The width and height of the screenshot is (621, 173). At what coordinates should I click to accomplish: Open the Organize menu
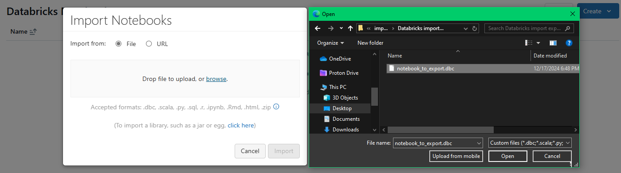click(330, 43)
